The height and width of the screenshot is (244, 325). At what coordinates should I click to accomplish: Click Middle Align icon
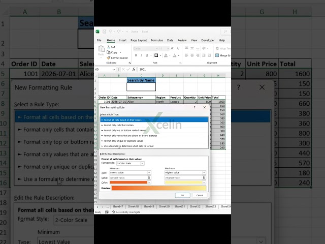click(192, 48)
